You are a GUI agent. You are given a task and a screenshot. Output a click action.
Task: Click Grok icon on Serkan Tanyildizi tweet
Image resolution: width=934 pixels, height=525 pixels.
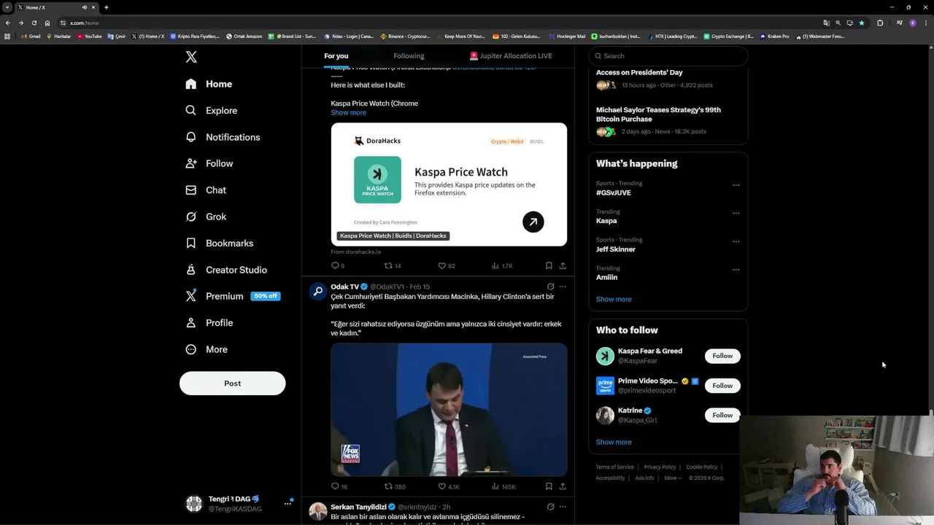tap(550, 507)
